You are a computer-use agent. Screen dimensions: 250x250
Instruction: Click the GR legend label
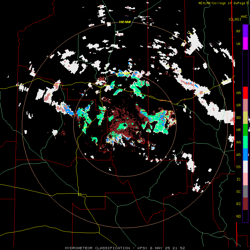238,105
